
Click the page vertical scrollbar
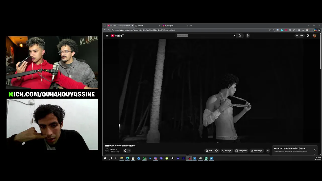click(x=320, y=52)
